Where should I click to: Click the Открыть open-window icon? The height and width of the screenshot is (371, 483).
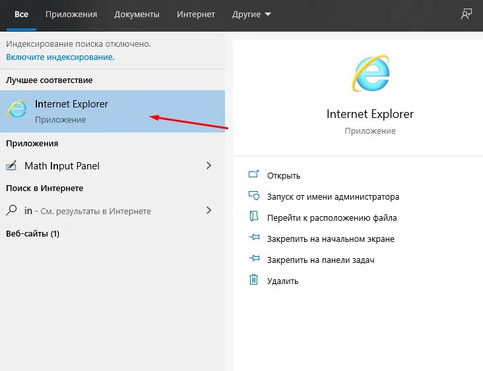click(253, 175)
